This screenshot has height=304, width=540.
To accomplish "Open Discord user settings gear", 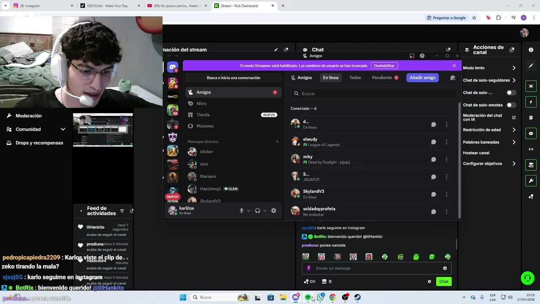I will pos(273,211).
